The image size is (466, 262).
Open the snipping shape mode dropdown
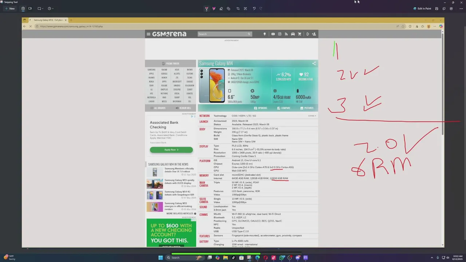(x=40, y=8)
